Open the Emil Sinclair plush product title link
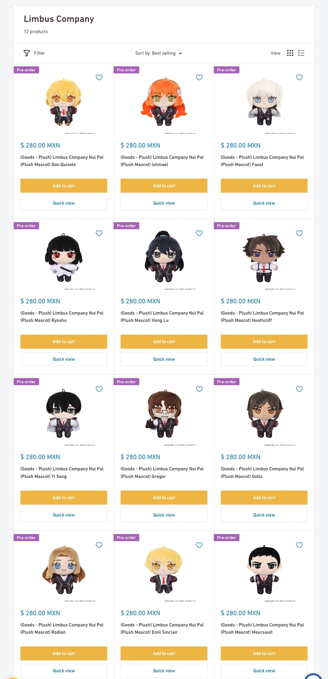The width and height of the screenshot is (328, 679). pyautogui.click(x=162, y=628)
